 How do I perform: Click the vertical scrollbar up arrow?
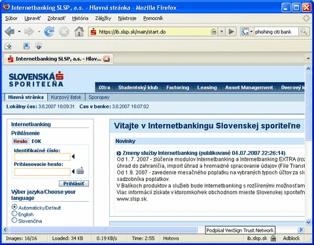(308, 69)
